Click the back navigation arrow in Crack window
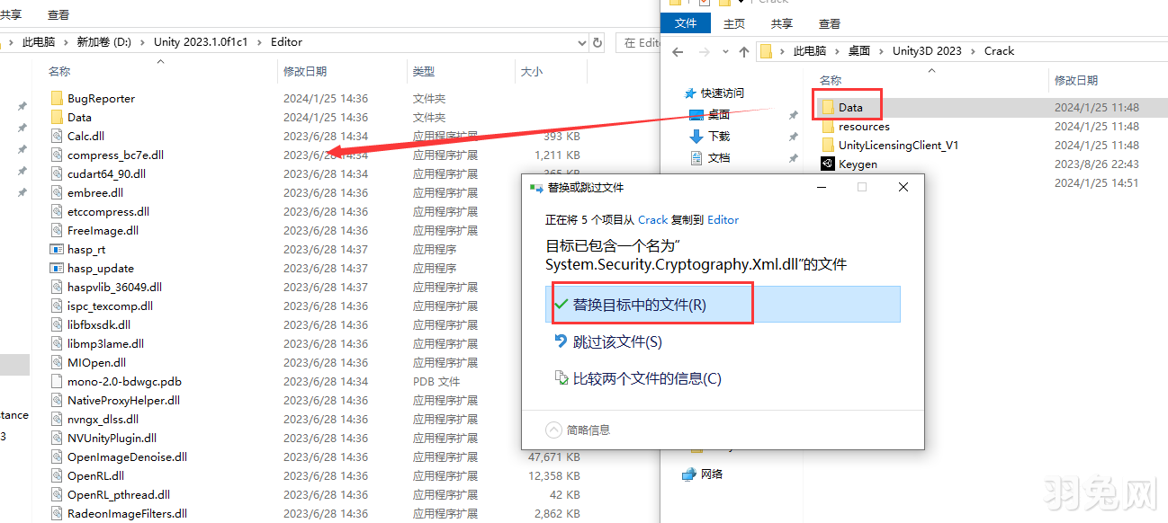The width and height of the screenshot is (1168, 523). coord(678,51)
